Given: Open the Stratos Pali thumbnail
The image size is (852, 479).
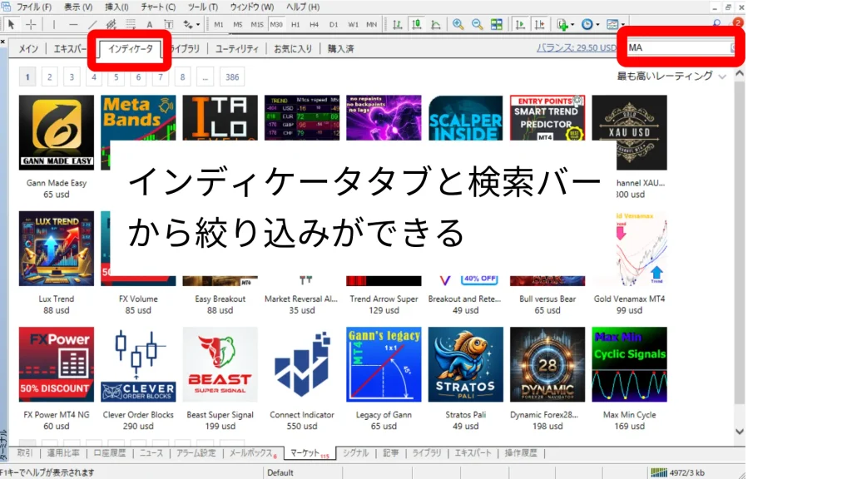Looking at the screenshot, I should pos(466,364).
